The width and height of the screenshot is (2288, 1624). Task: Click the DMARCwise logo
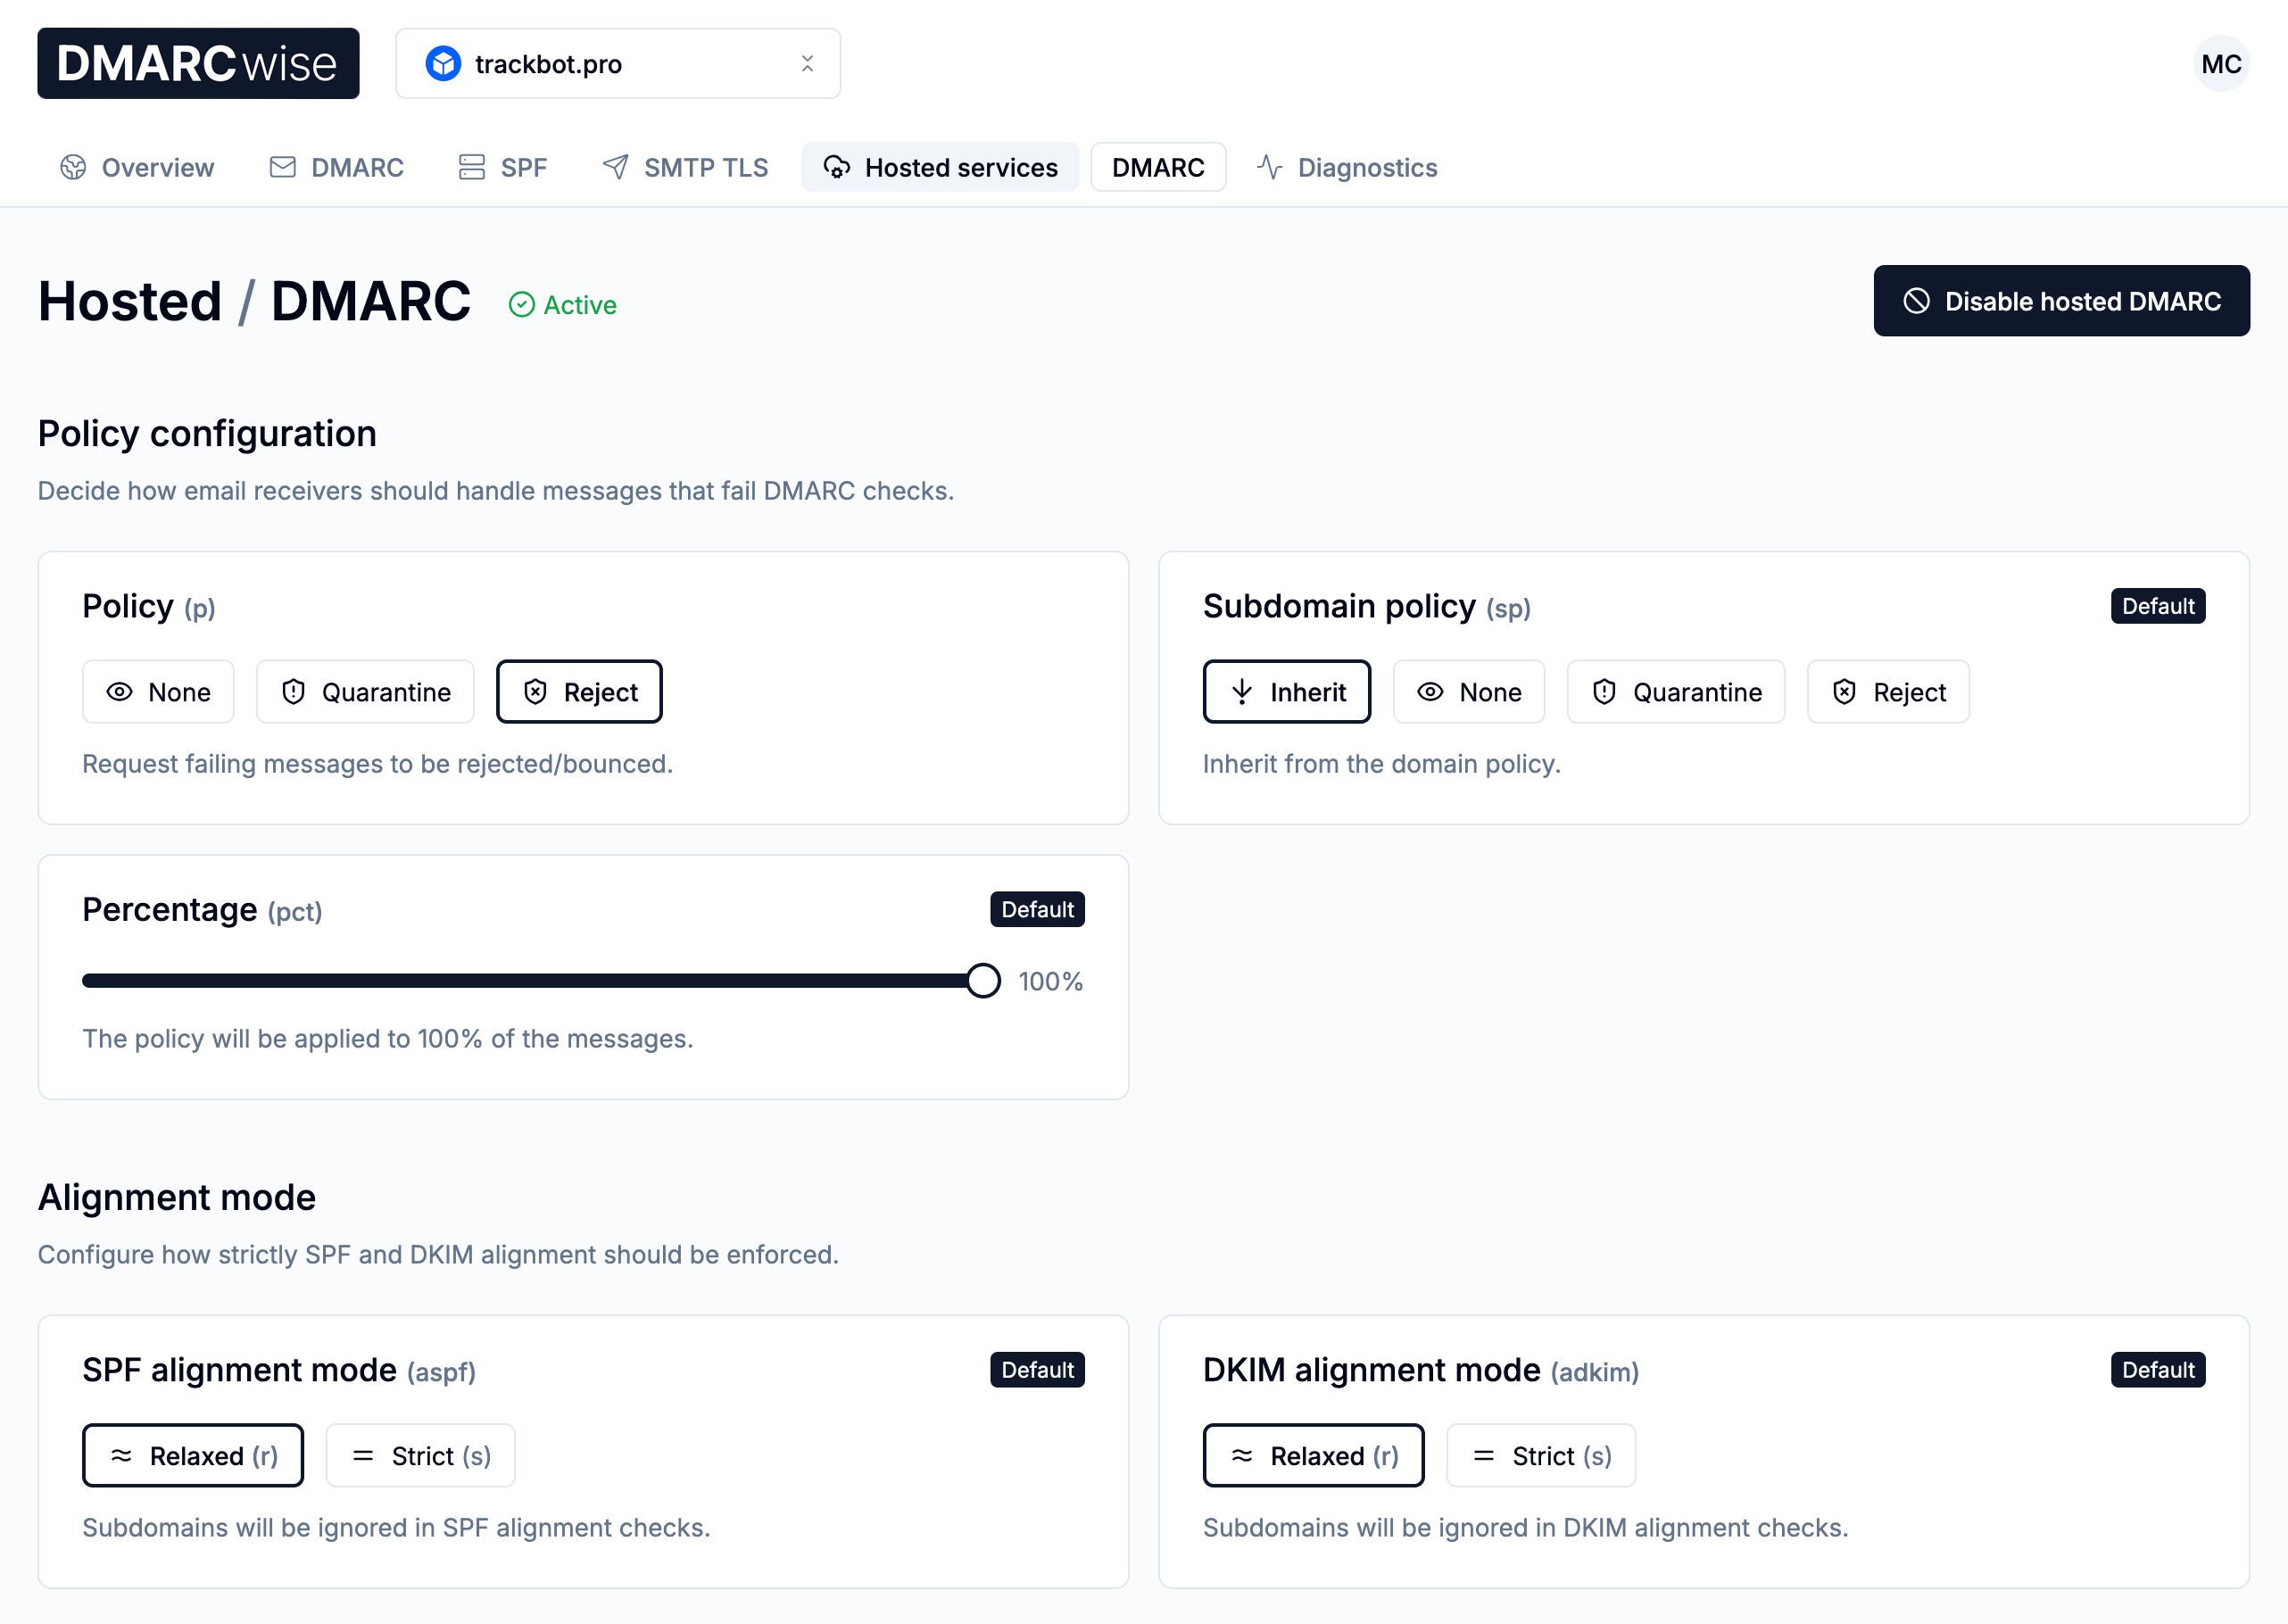[197, 63]
